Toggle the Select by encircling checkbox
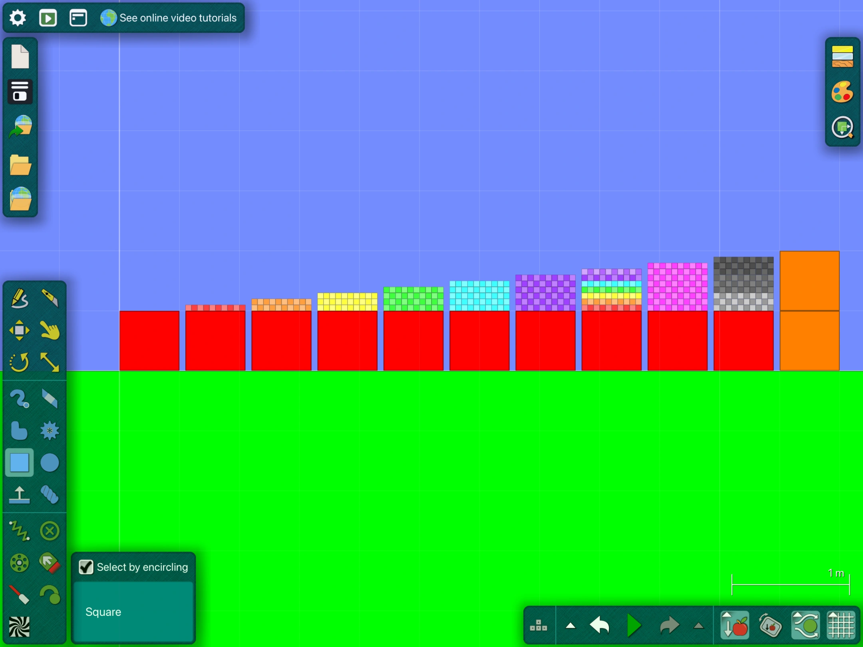Image resolution: width=863 pixels, height=647 pixels. (x=86, y=567)
